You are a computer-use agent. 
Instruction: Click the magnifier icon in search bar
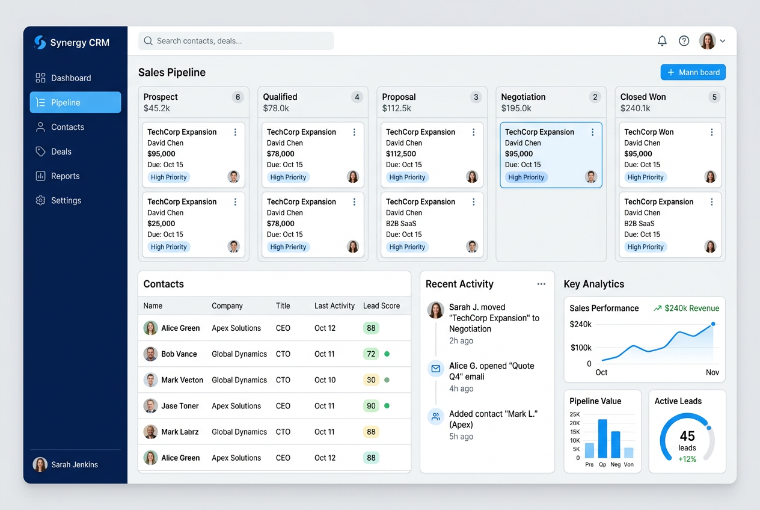point(148,41)
